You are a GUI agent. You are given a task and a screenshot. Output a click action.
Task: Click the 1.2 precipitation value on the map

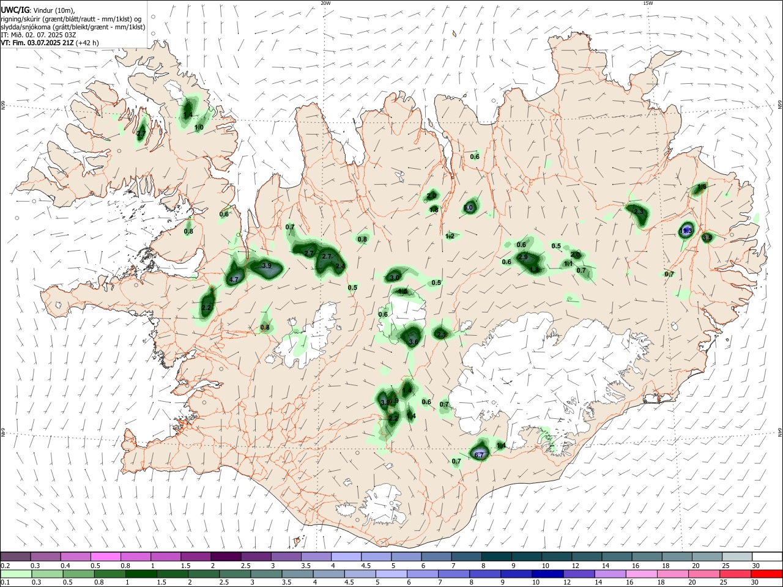coord(450,236)
